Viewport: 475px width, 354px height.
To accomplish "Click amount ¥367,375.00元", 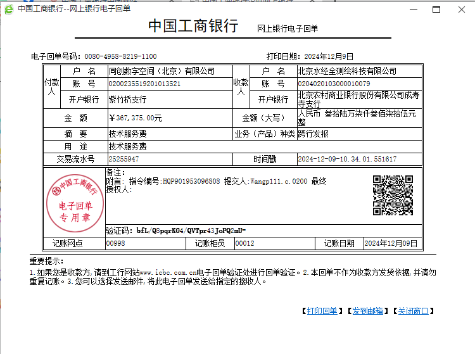I will point(135,118).
